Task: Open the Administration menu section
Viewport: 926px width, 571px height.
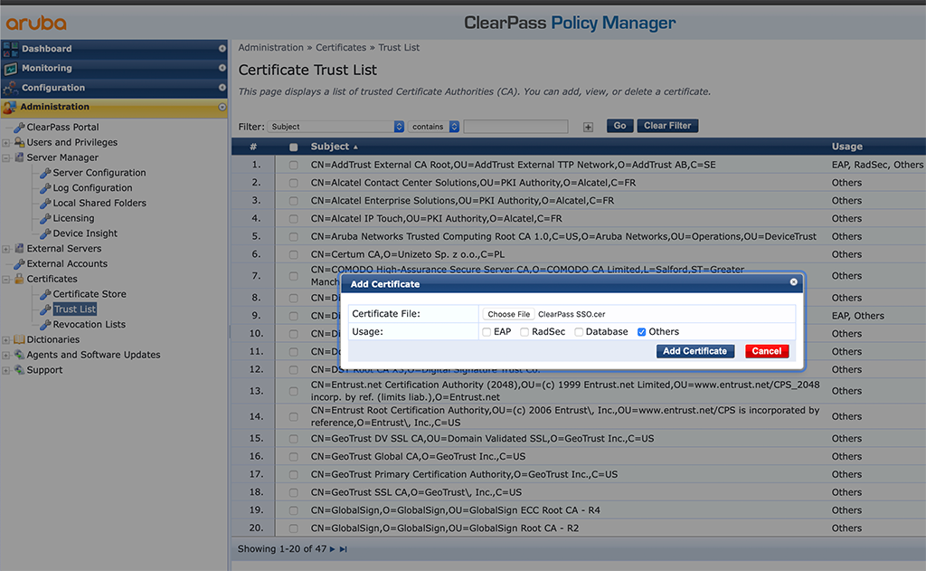Action: [115, 107]
